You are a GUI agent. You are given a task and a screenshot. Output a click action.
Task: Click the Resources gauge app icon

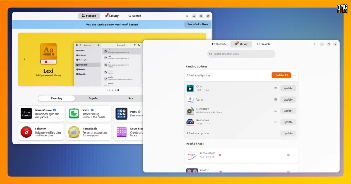(x=190, y=122)
